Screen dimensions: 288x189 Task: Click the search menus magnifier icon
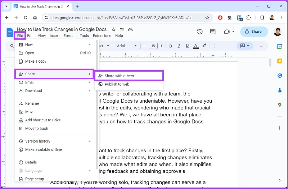click(x=12, y=46)
